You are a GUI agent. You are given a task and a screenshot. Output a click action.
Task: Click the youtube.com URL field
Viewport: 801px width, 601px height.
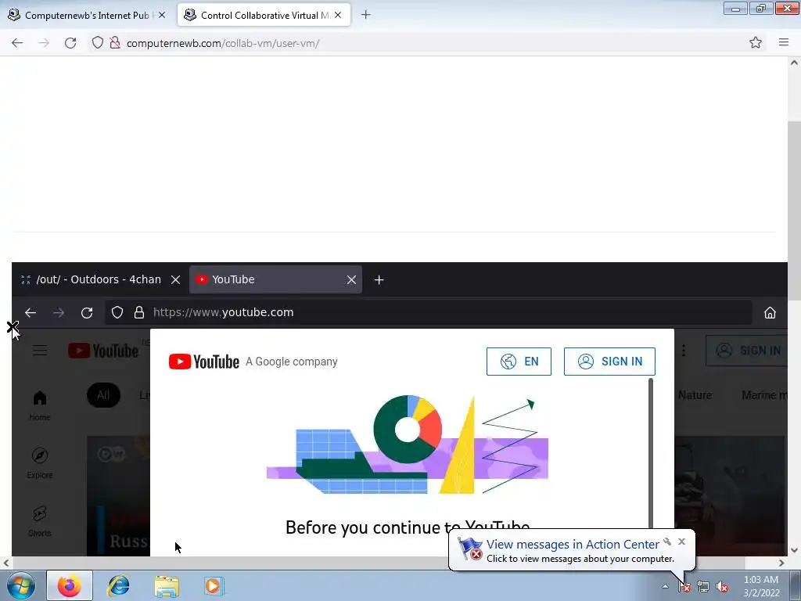pos(429,312)
